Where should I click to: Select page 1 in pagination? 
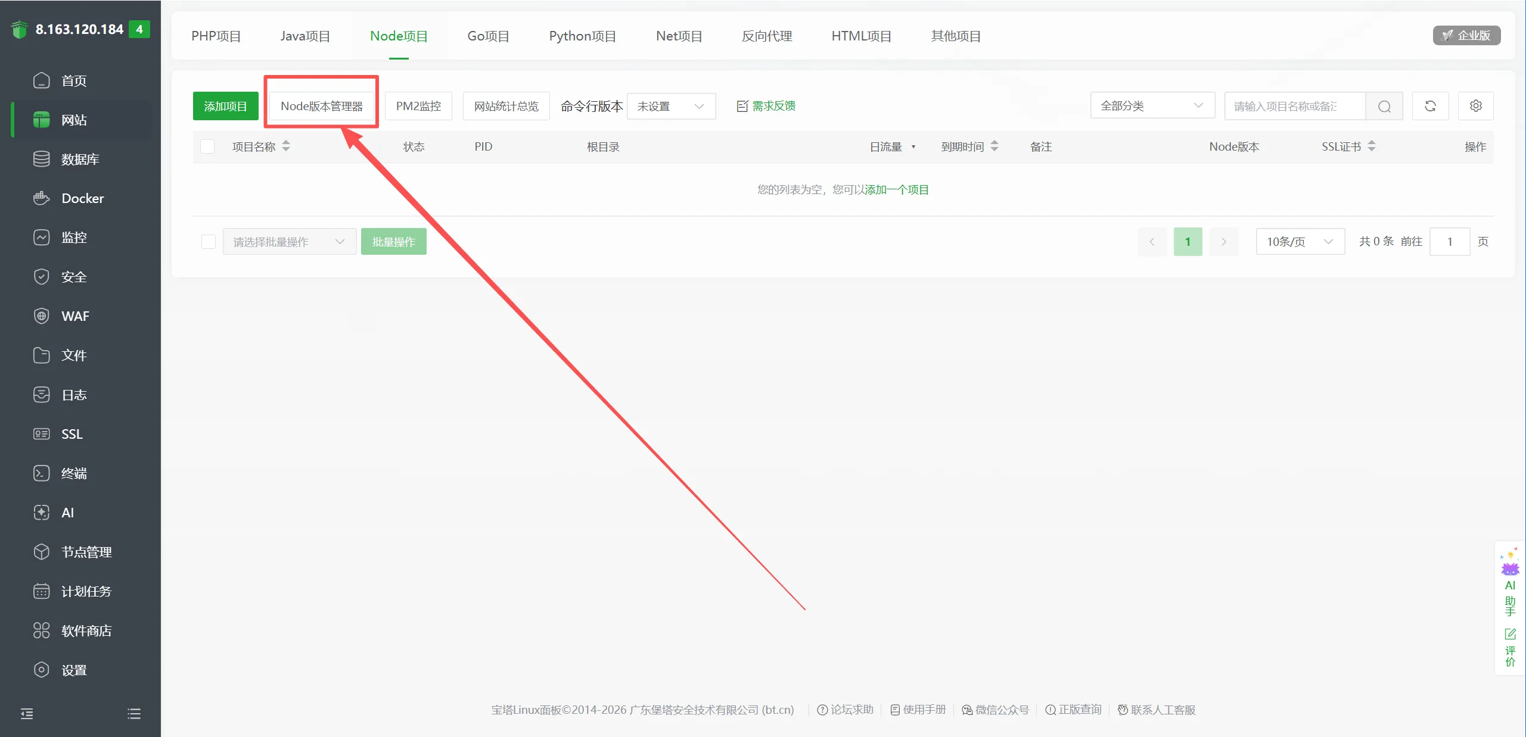(x=1188, y=242)
